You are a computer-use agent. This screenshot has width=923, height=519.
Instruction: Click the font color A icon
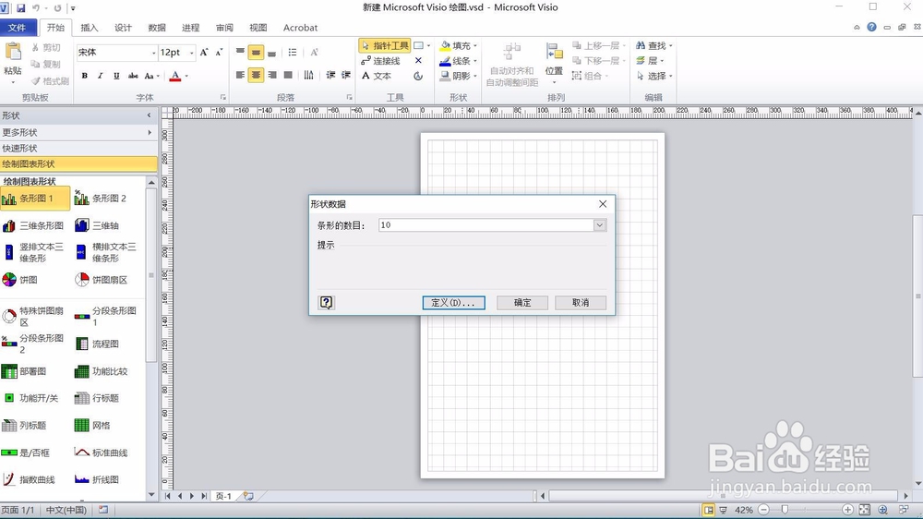pyautogui.click(x=174, y=76)
